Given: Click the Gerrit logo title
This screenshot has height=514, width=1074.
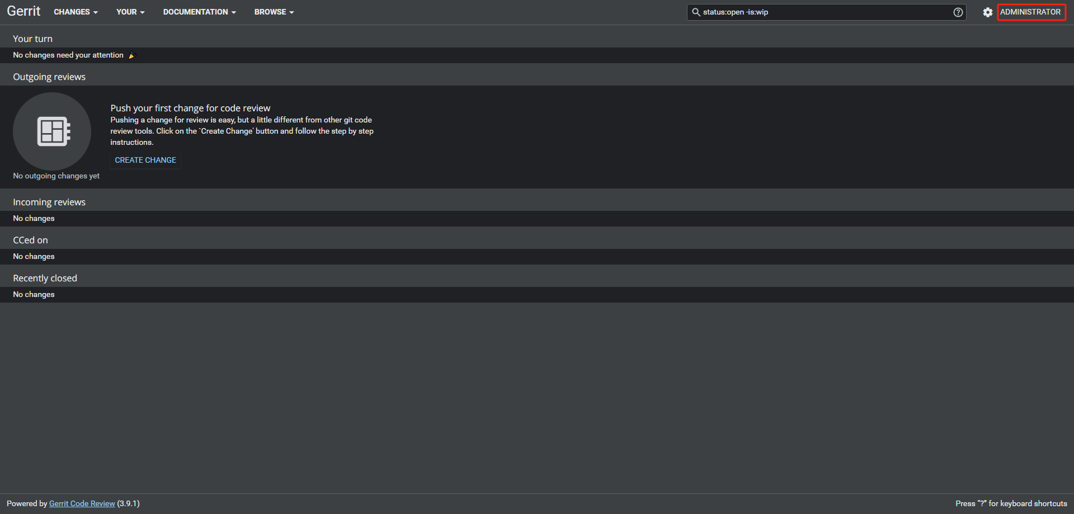Looking at the screenshot, I should click(23, 11).
